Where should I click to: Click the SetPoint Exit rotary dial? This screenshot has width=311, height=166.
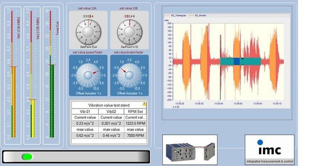[88, 32]
